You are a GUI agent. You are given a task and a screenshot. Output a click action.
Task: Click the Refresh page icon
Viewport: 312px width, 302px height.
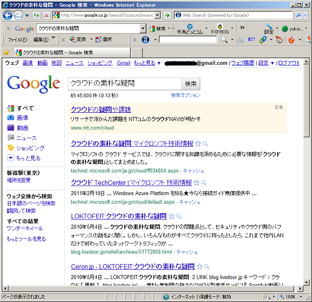36,16
